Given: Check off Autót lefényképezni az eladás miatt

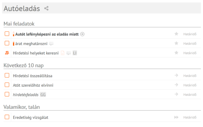Looking at the screenshot, I should [x=7, y=34].
